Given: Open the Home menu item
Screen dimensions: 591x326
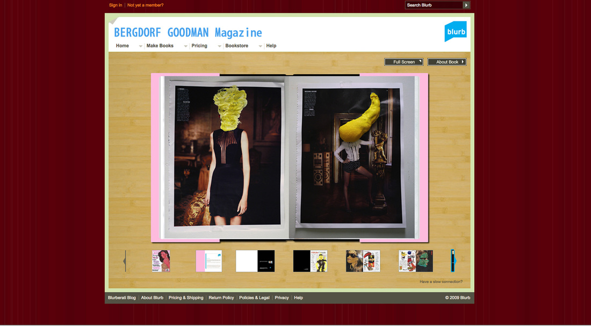Looking at the screenshot, I should pyautogui.click(x=122, y=46).
